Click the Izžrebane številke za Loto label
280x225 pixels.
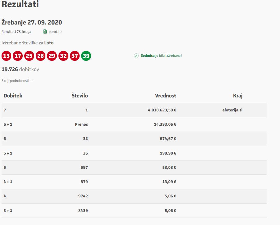(x=27, y=43)
